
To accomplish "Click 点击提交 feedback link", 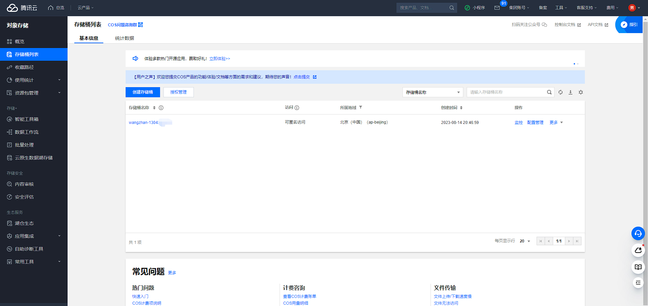I will (x=302, y=77).
